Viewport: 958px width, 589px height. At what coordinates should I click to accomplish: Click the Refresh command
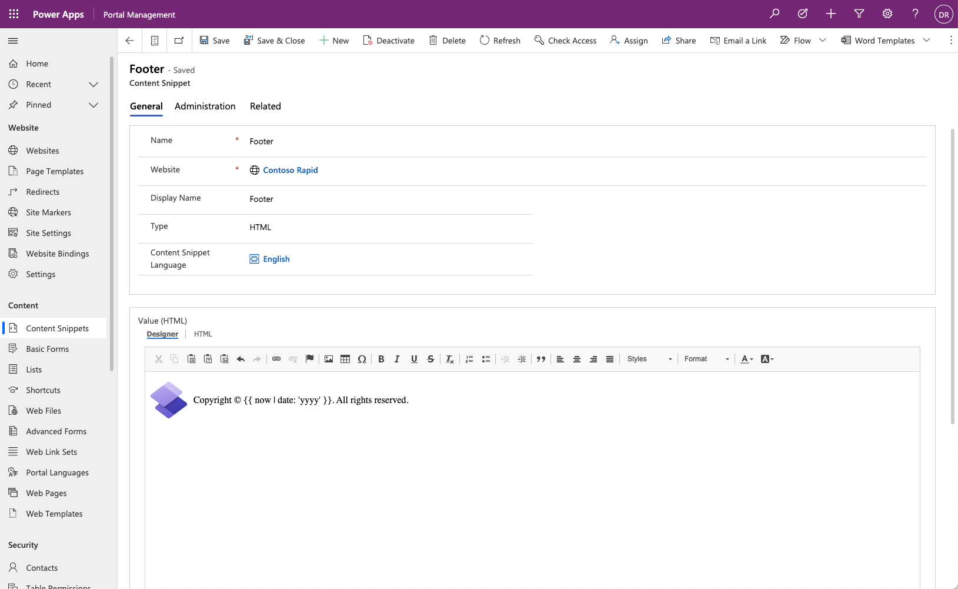(x=500, y=41)
